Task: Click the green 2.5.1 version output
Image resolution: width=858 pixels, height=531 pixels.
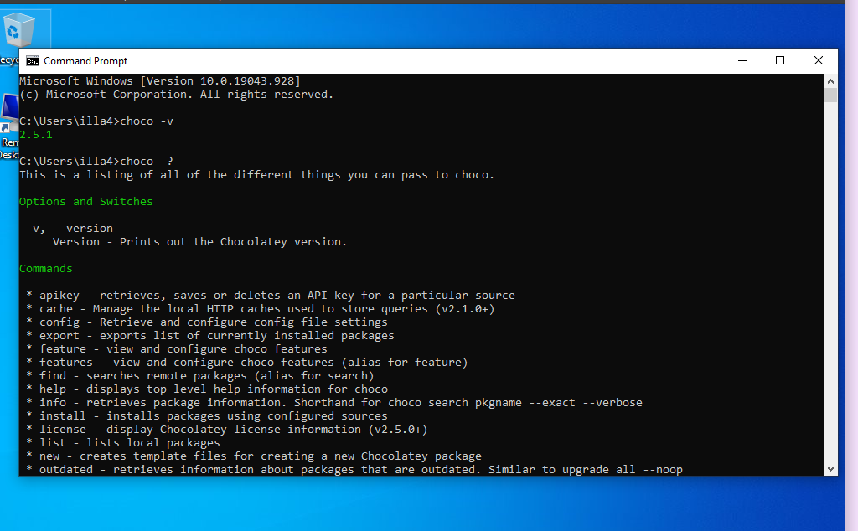Action: (x=36, y=135)
